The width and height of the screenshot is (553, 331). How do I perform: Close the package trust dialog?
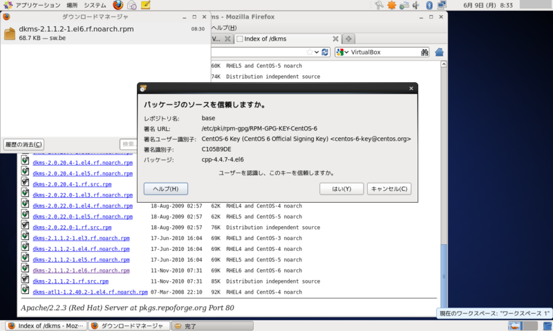pyautogui.click(x=411, y=88)
